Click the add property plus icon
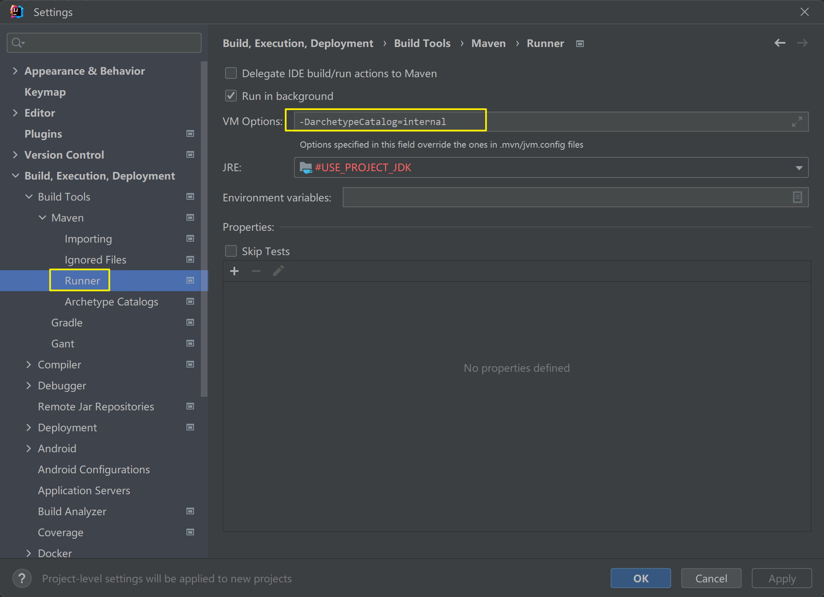 pos(234,271)
